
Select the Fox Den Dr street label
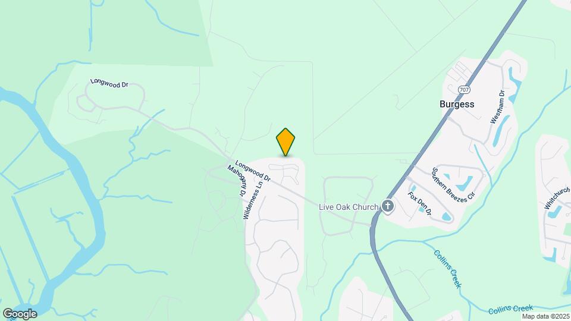[419, 203]
